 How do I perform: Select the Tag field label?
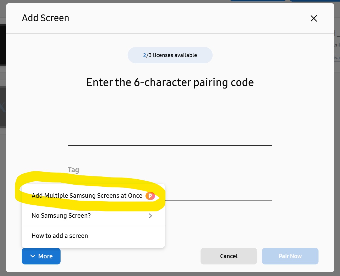coord(73,170)
